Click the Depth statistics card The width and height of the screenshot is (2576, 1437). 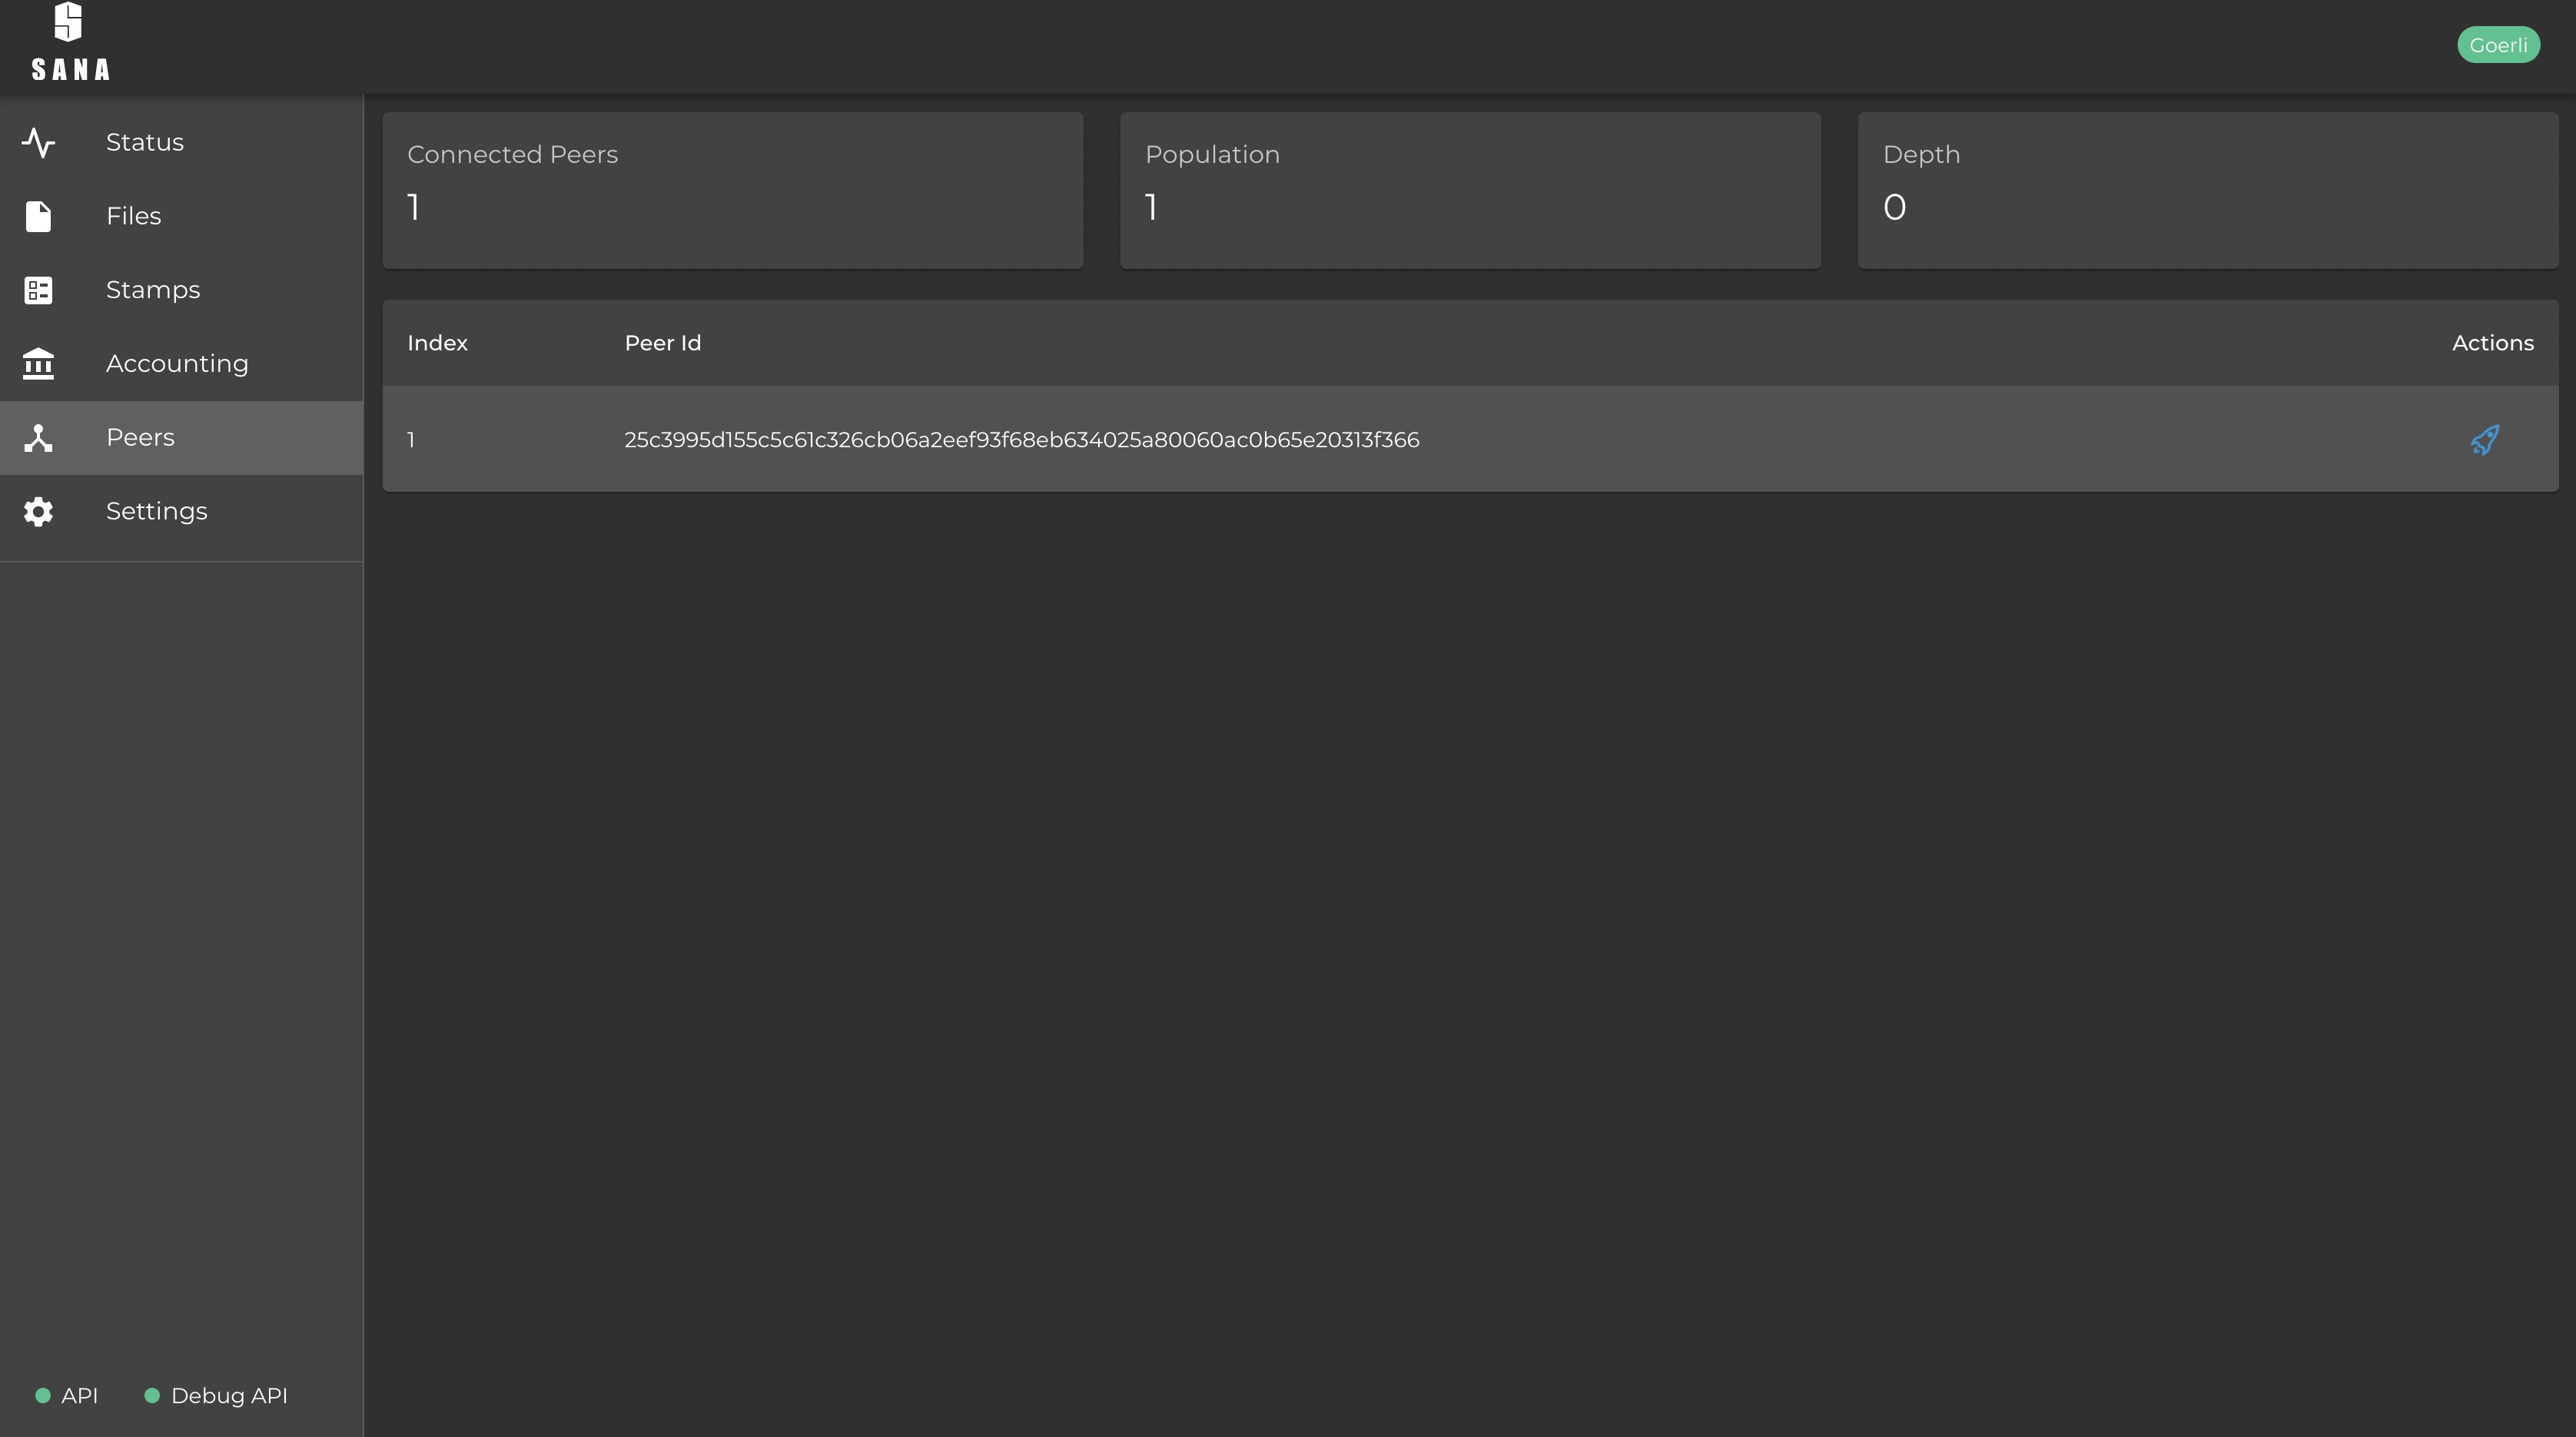pyautogui.click(x=2207, y=190)
